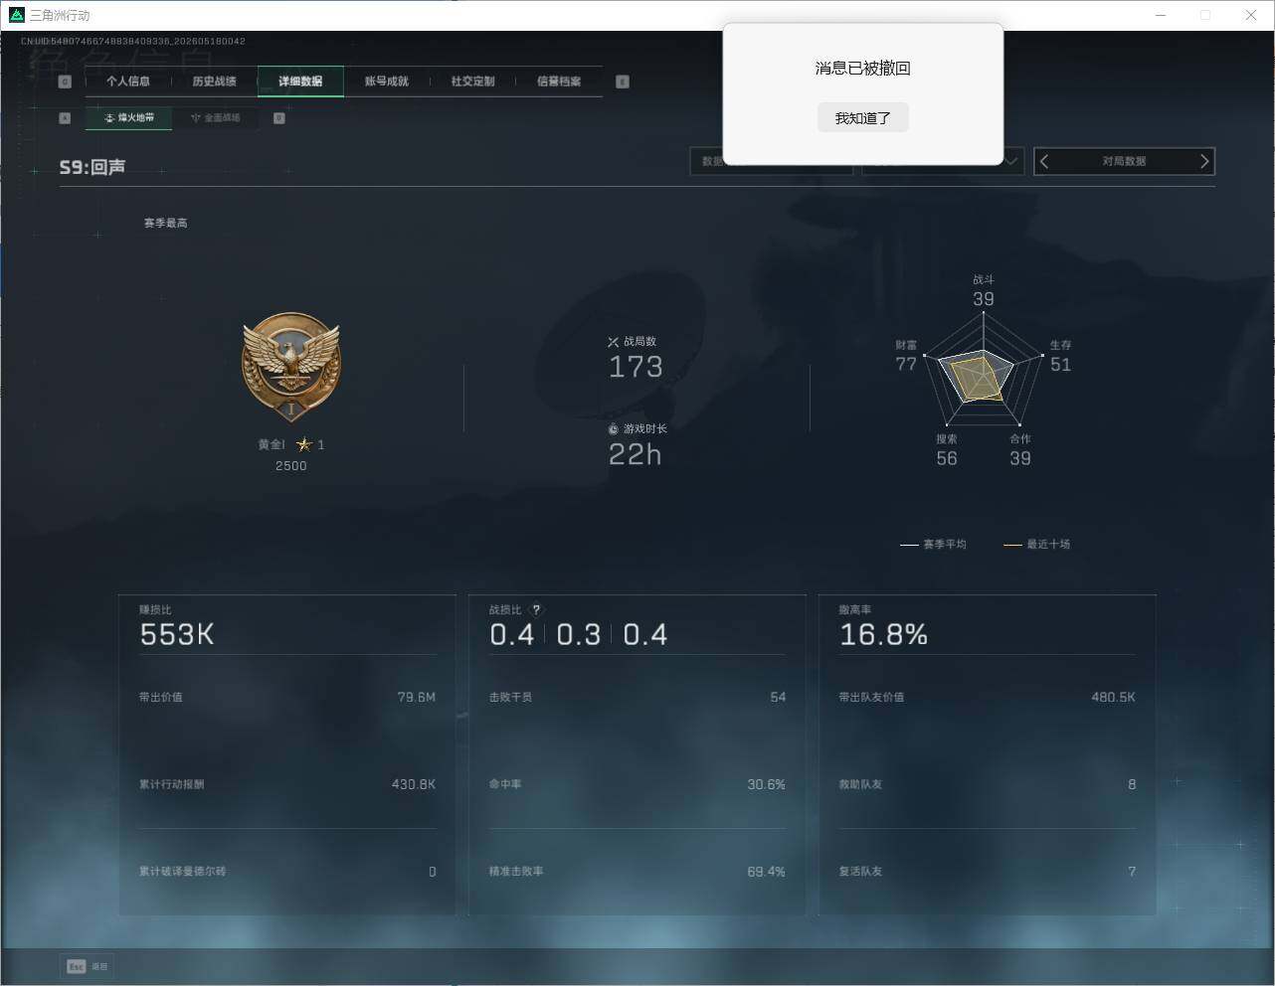
Task: Click the 对局数据 selector label
Action: pos(1124,161)
